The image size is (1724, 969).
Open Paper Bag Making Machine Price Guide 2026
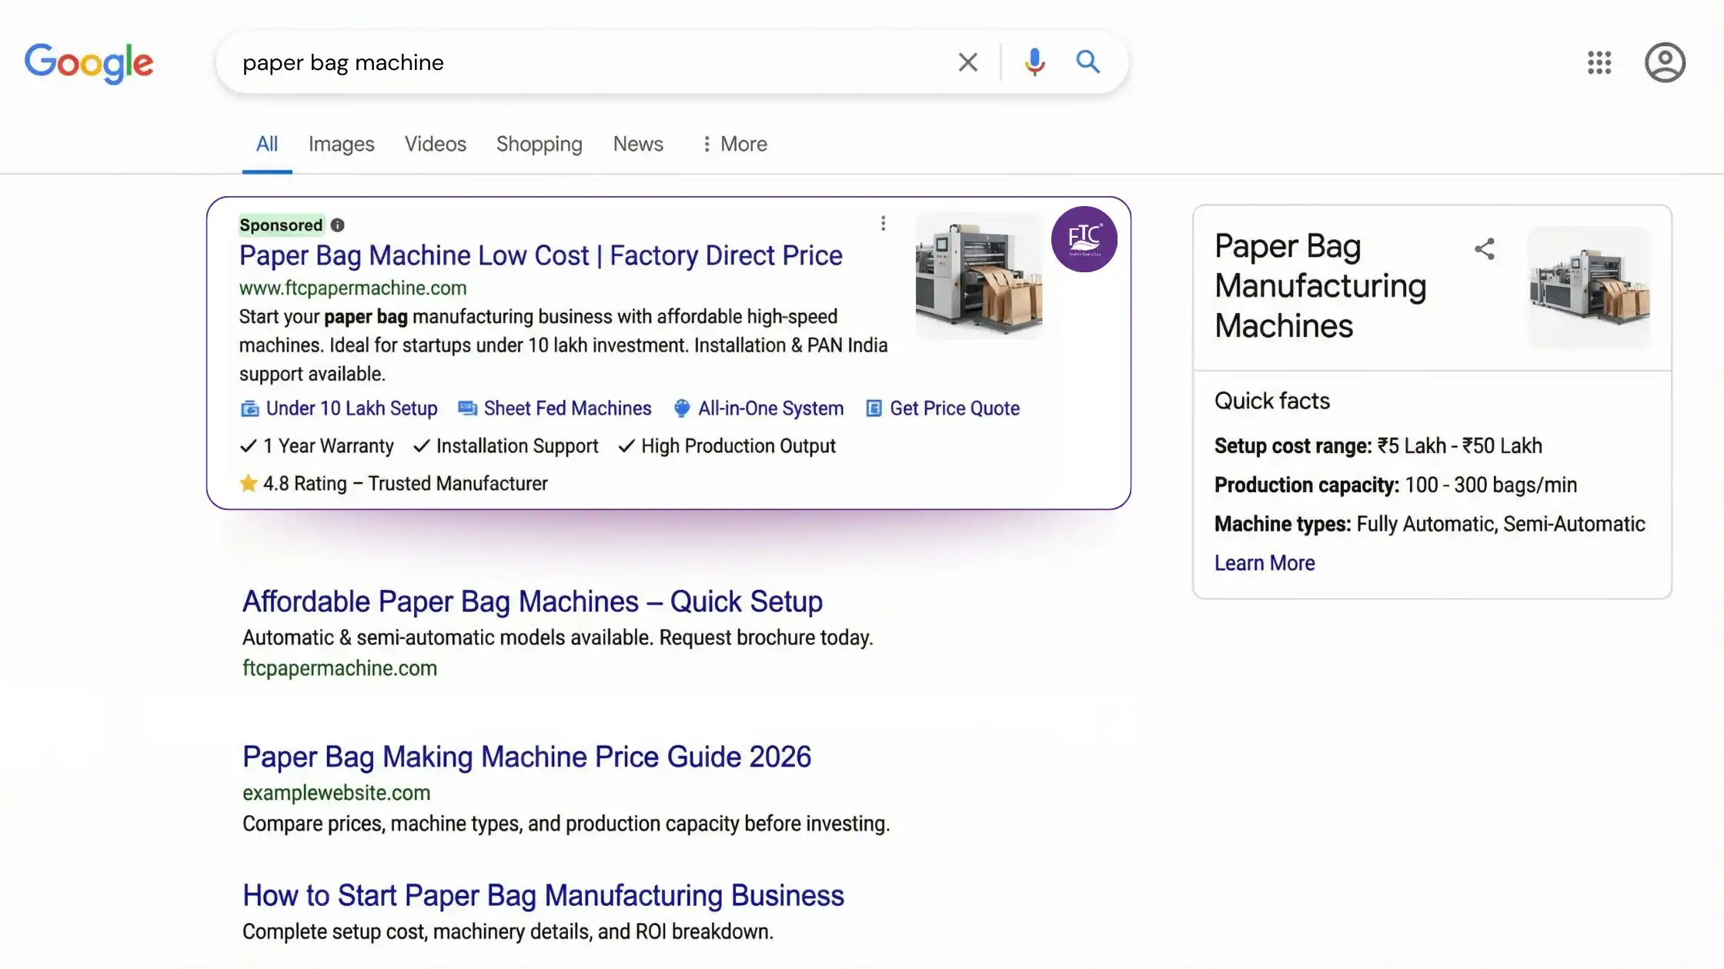(x=526, y=757)
